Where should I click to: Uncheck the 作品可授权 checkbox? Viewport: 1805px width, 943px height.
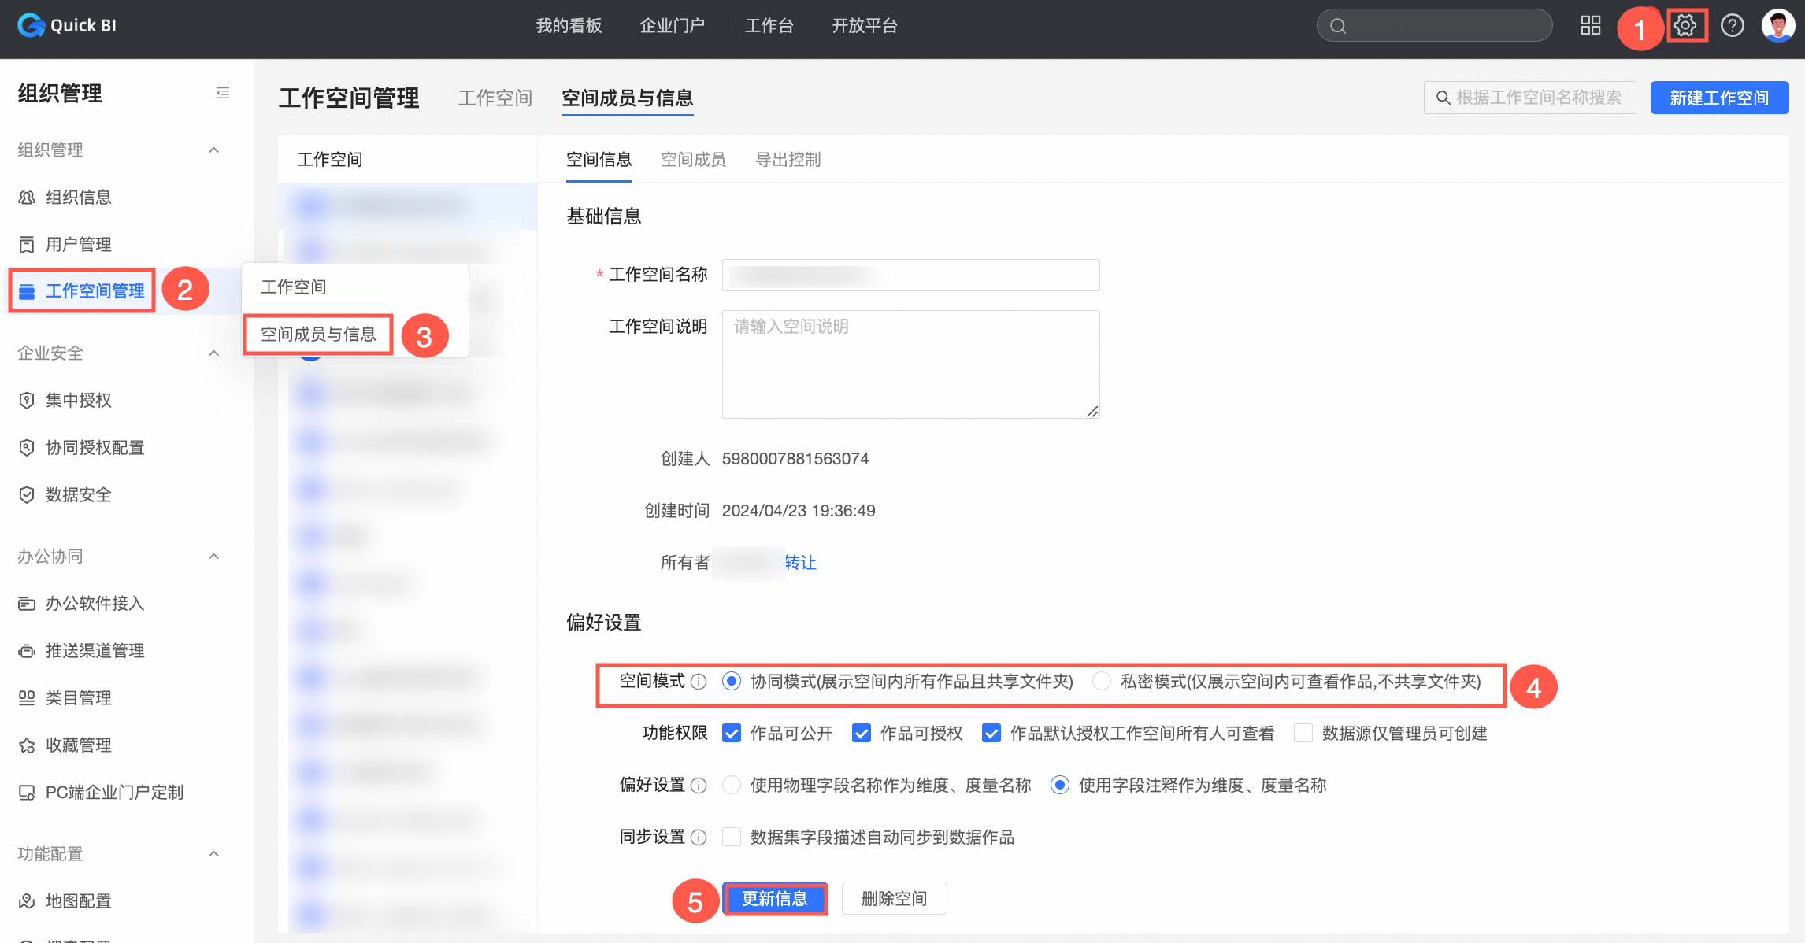point(862,734)
